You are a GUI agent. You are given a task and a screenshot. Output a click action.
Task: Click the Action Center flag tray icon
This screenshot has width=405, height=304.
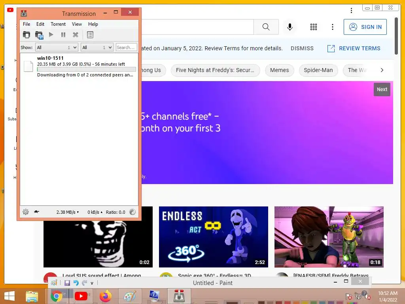(349, 296)
